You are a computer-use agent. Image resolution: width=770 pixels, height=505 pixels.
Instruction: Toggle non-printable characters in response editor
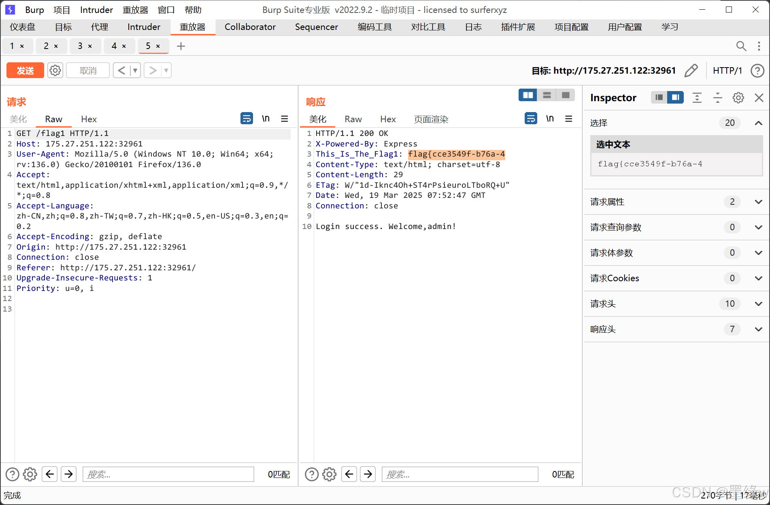click(x=550, y=119)
